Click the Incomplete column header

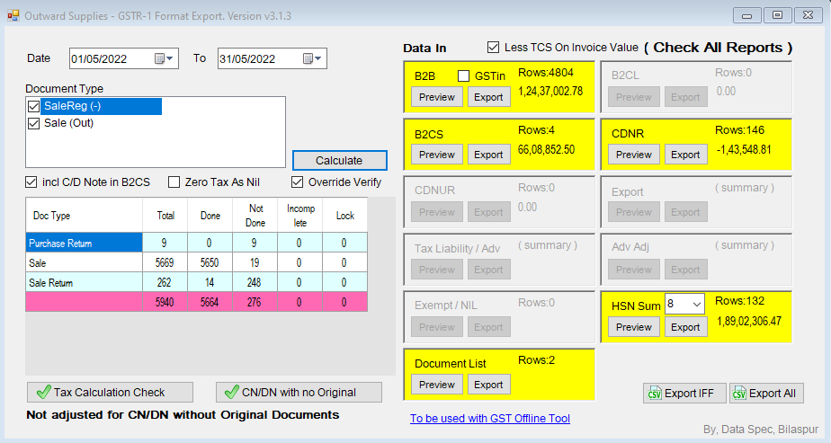tap(300, 216)
